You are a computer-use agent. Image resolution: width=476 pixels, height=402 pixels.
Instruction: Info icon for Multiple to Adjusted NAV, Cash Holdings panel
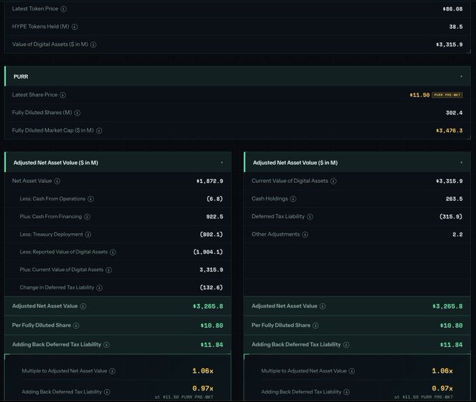click(x=352, y=371)
